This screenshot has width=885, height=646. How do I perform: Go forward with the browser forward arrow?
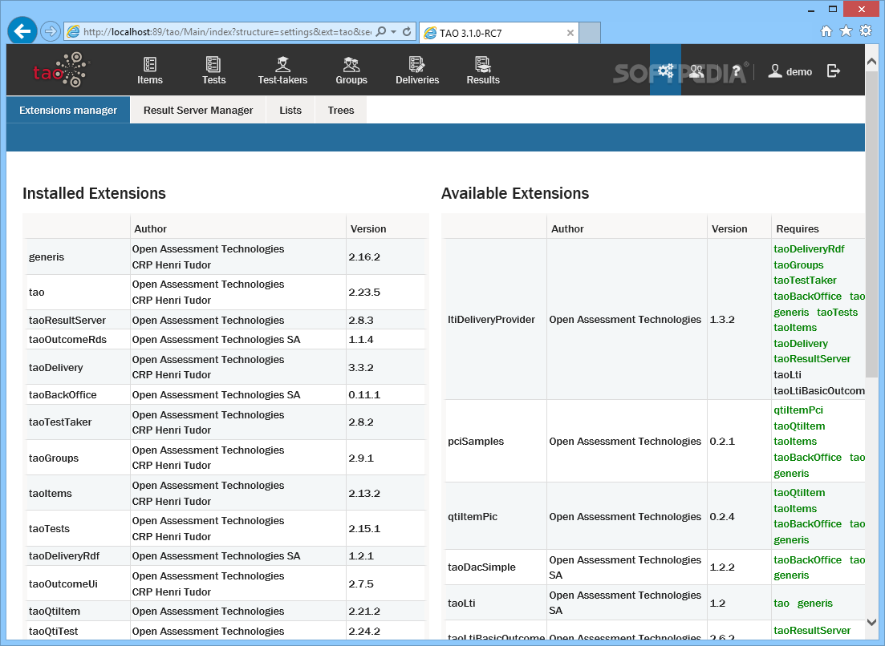coord(51,31)
